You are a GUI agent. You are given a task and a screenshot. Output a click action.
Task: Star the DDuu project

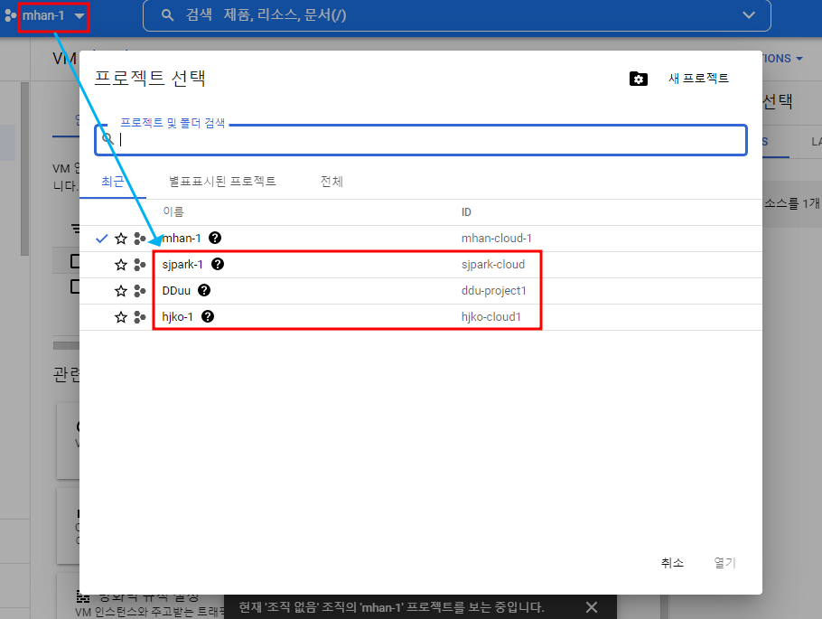click(121, 291)
